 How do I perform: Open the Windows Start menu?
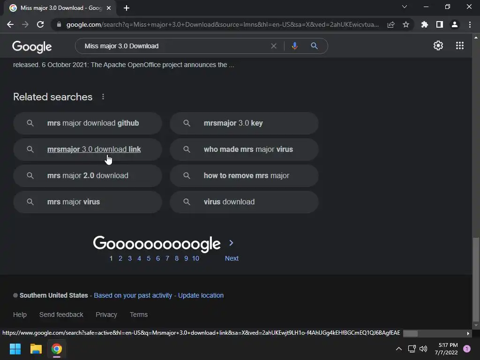[15, 349]
